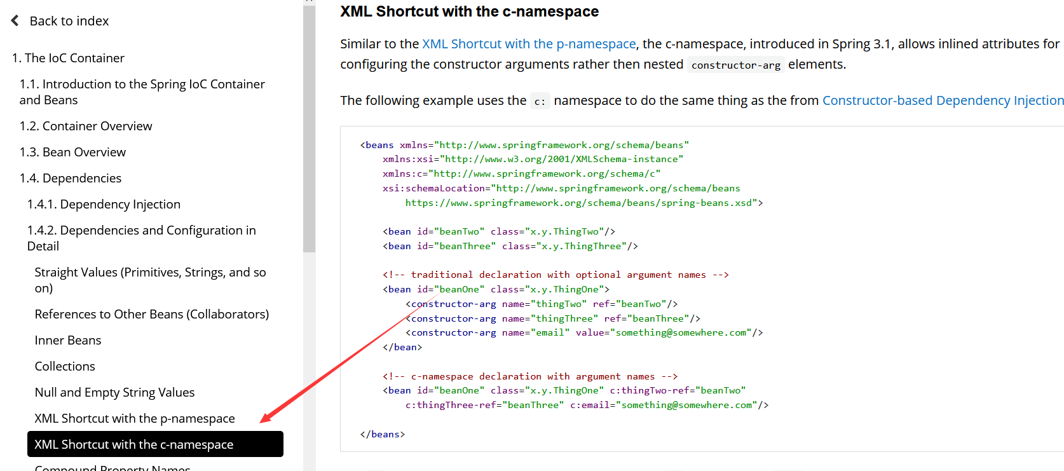
Task: Click the xmlns:xsi XMLSchema-instance line
Action: click(x=533, y=159)
